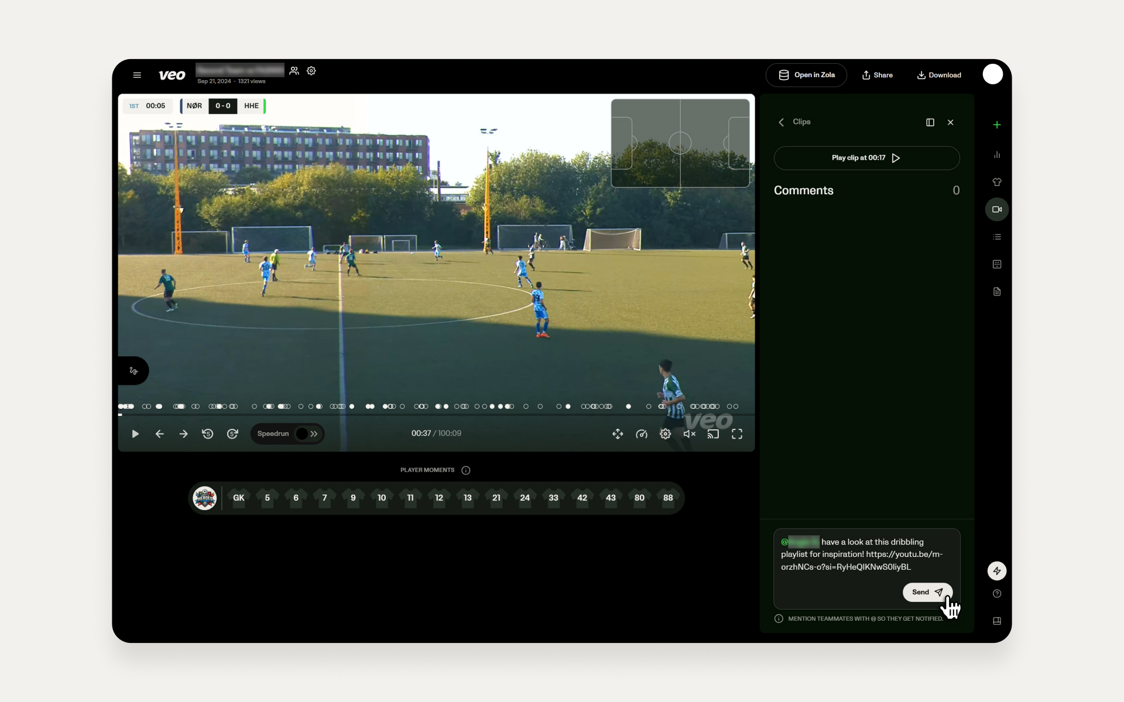The image size is (1124, 702).
Task: Download the recording
Action: click(x=939, y=75)
